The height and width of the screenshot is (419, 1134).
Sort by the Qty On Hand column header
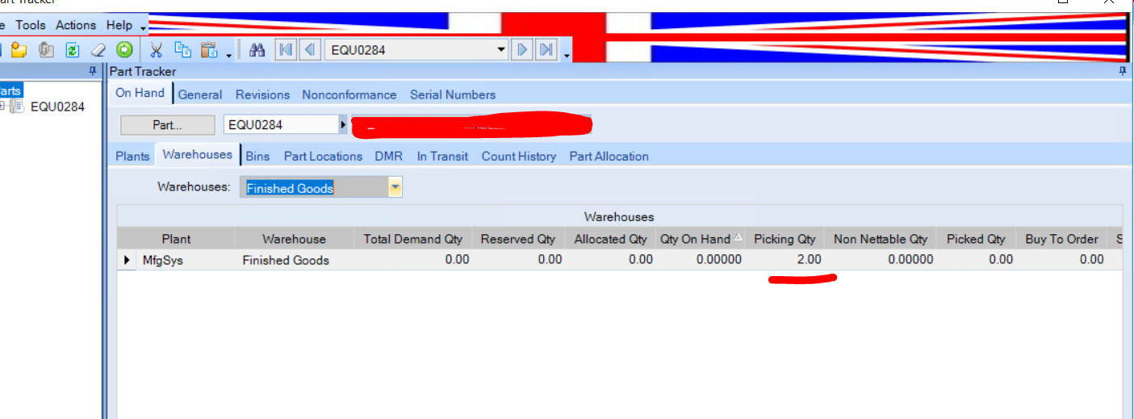tap(701, 239)
